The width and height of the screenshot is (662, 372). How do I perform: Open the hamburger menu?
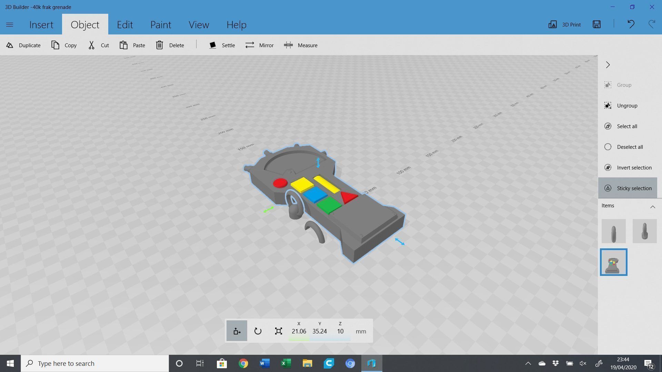[x=10, y=24]
